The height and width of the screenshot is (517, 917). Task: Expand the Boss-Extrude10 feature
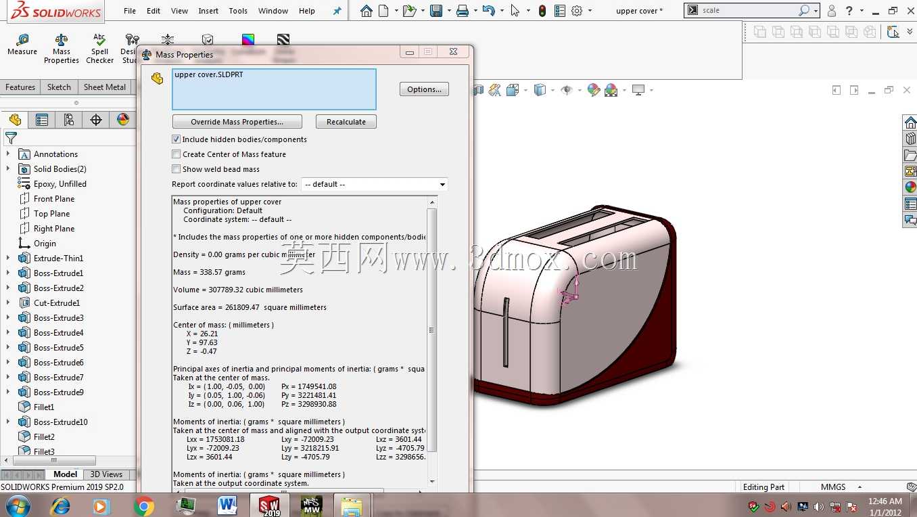pos(8,422)
